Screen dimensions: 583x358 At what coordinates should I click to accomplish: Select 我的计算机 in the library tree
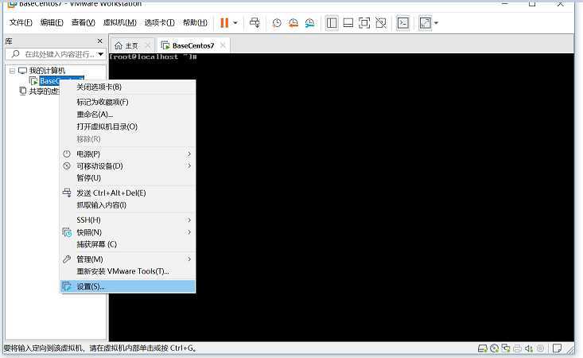point(47,70)
